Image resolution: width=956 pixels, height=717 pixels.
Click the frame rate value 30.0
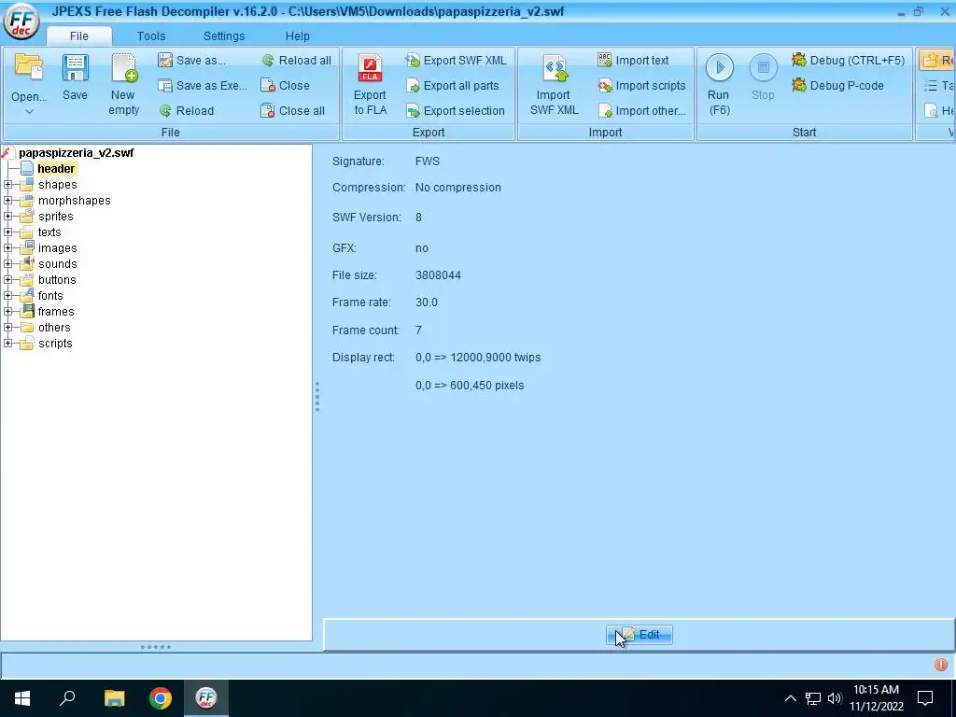(x=426, y=302)
